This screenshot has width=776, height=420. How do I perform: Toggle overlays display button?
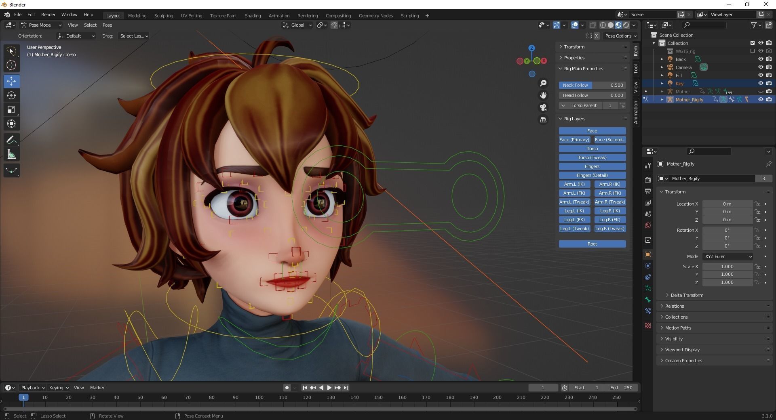[x=575, y=25]
